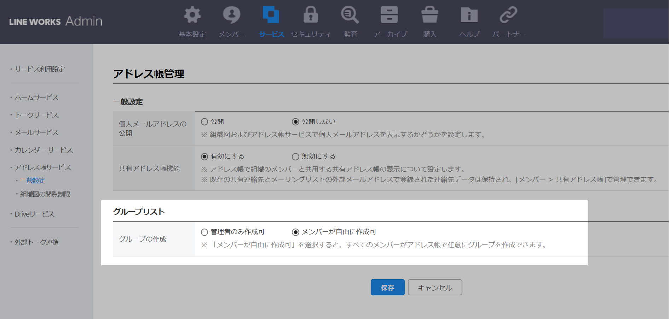This screenshot has height=319, width=669.
Task: Go to 組織図の閲覧制限 submenu
Action: coord(45,194)
